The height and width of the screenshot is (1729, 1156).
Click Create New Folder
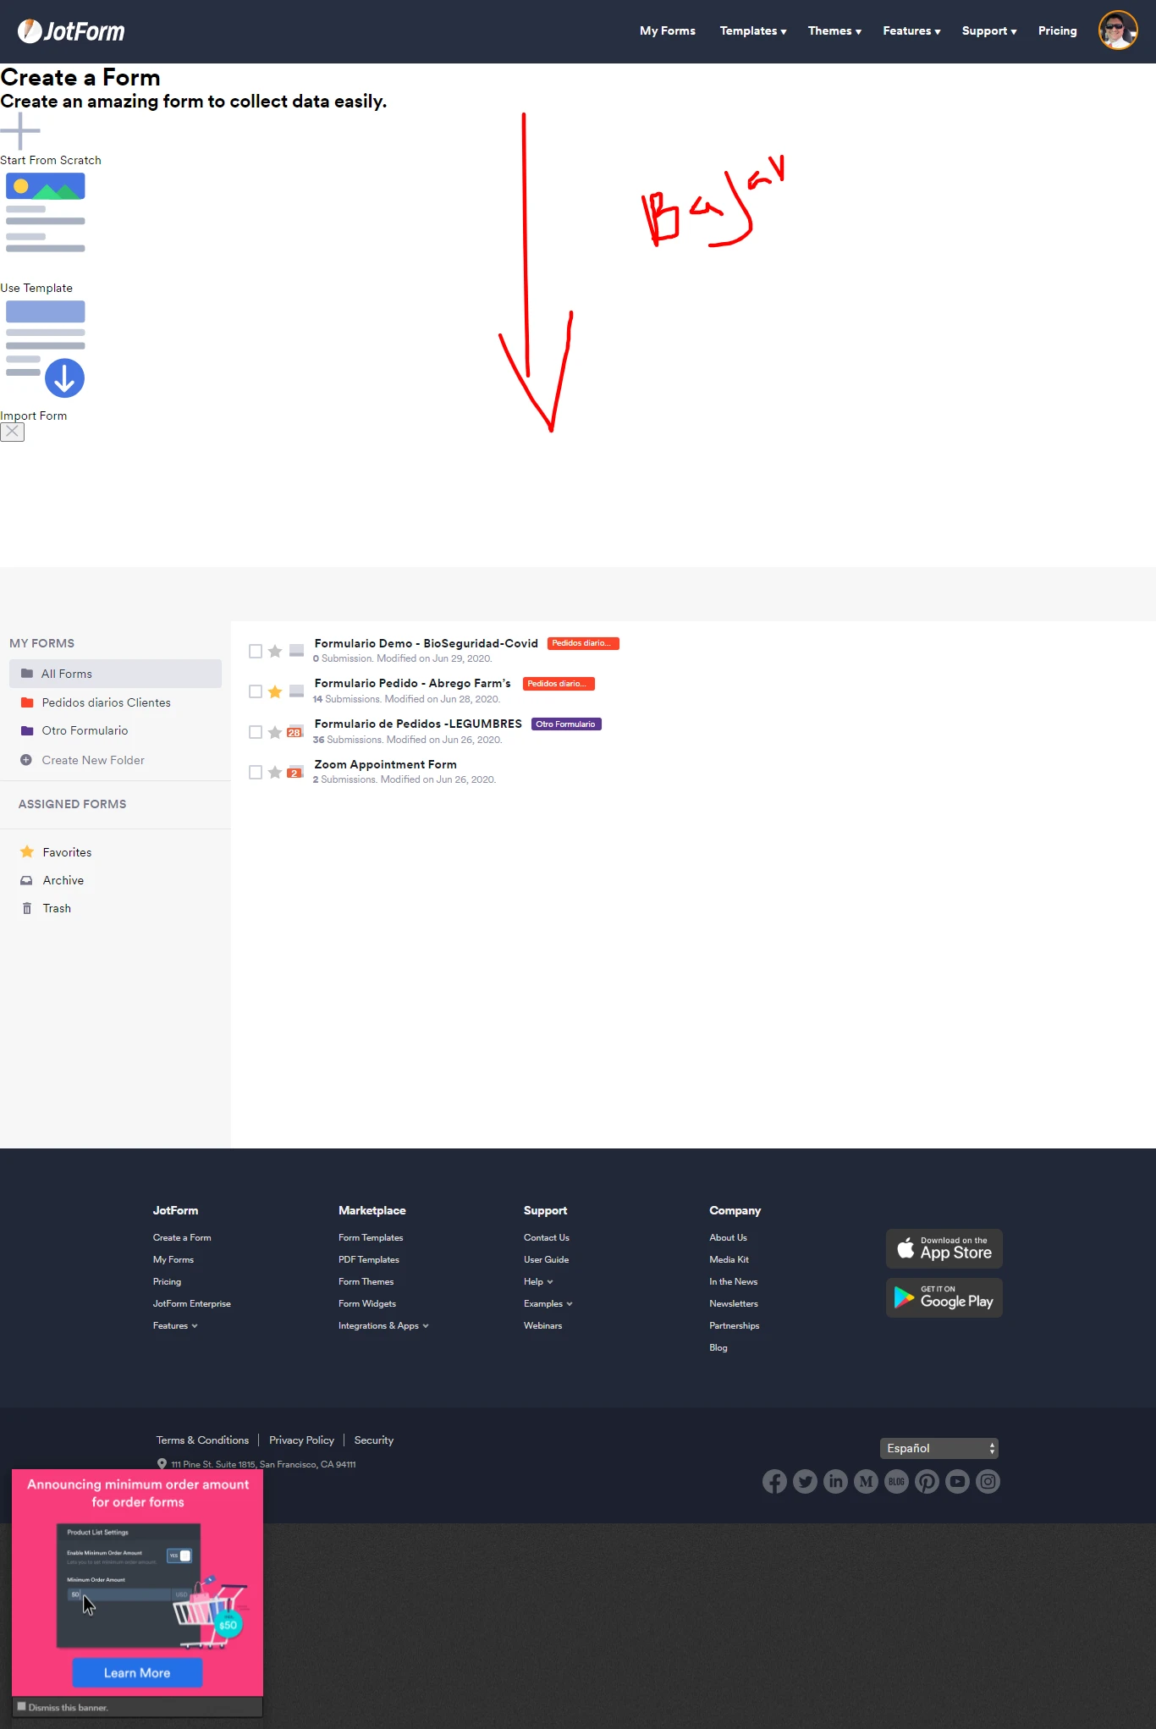[93, 760]
